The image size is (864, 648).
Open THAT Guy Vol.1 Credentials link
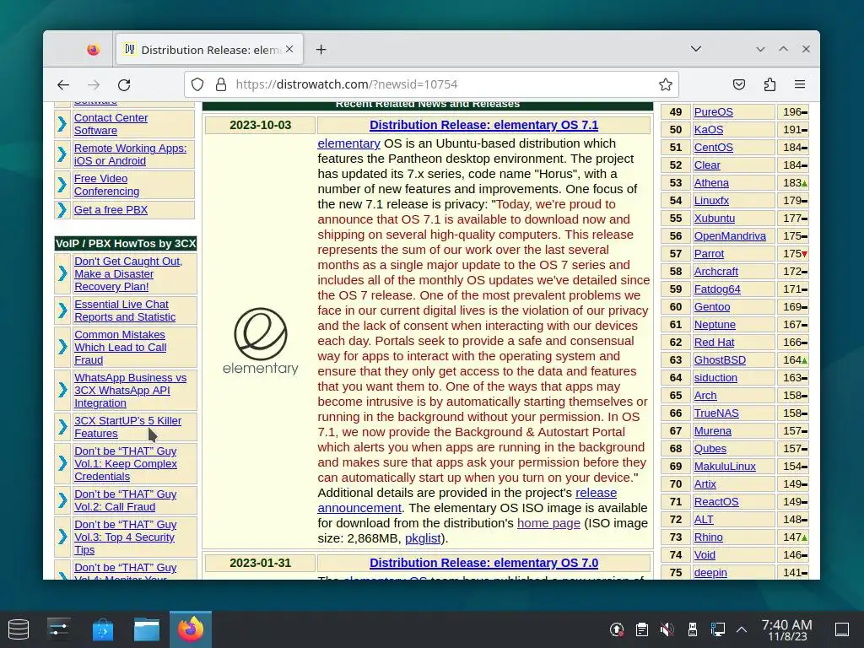[x=126, y=463]
